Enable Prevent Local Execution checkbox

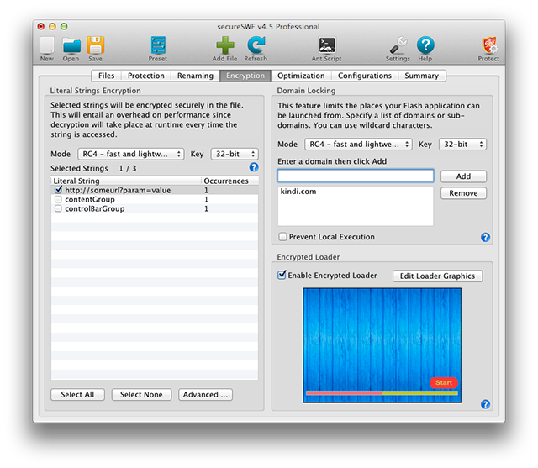(x=282, y=237)
